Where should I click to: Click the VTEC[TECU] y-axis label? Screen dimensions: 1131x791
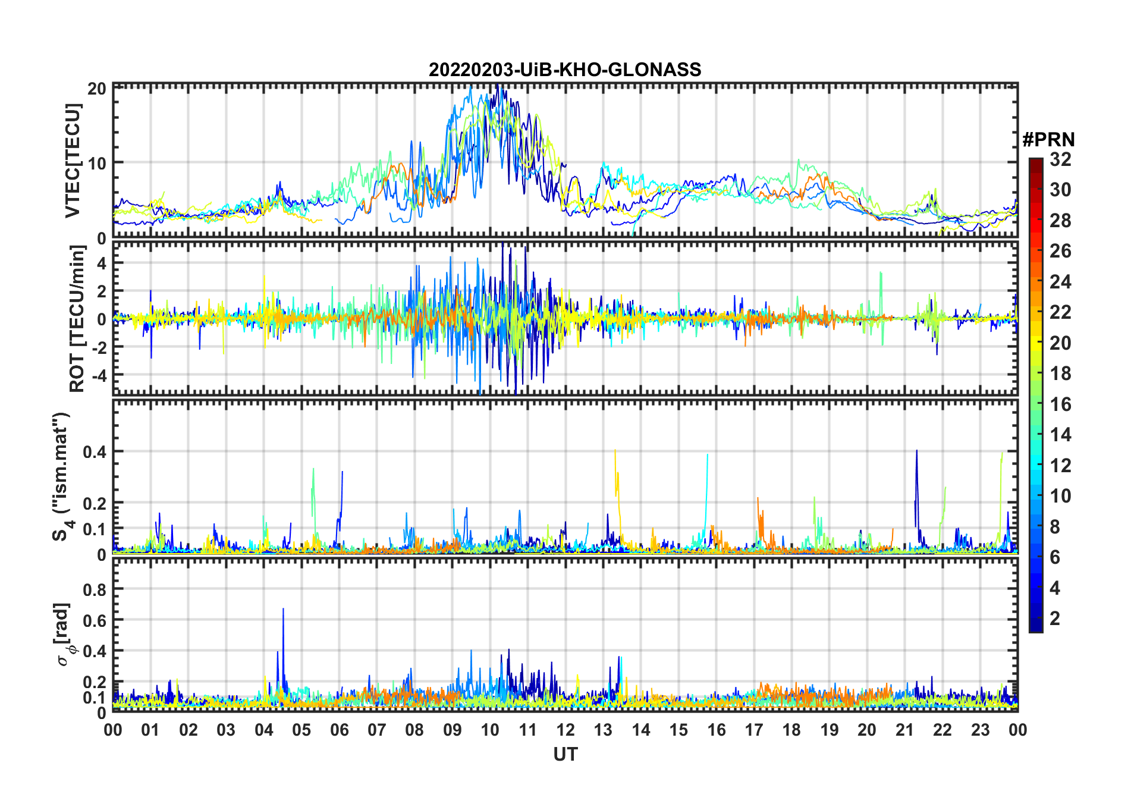point(72,161)
